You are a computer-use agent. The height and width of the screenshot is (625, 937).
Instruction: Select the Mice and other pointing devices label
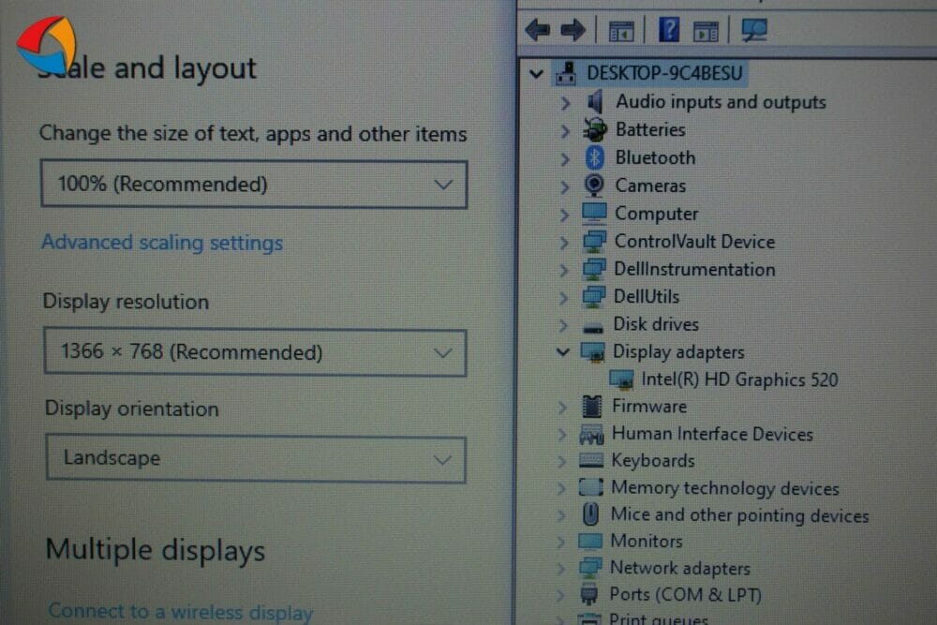click(x=740, y=515)
